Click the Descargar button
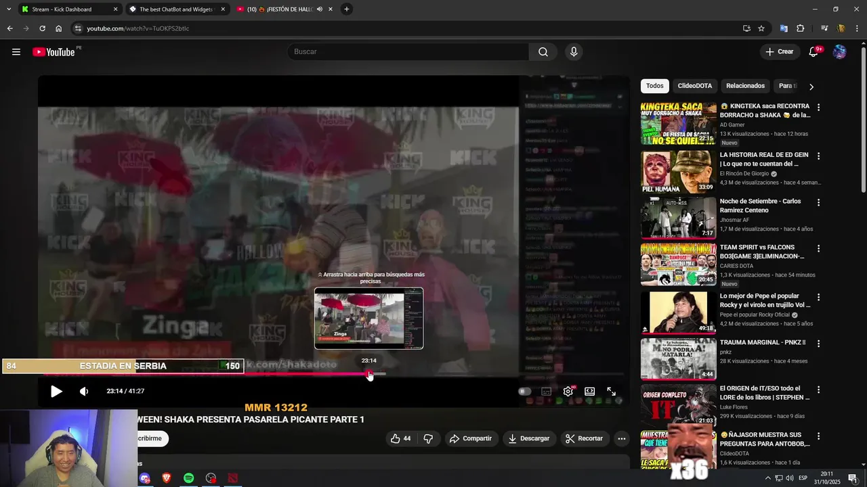This screenshot has width=867, height=487. pos(529,438)
